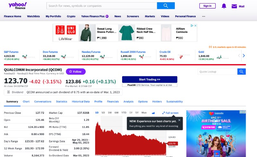
Task: Select the 1M chart range
Action: click(110, 113)
